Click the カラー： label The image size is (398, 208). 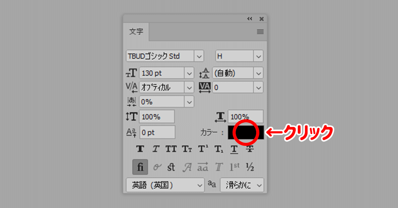coord(212,132)
